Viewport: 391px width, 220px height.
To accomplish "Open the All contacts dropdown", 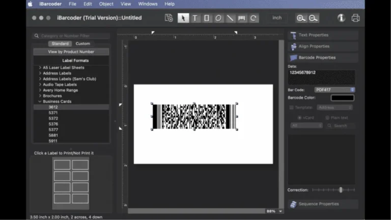I will pyautogui.click(x=306, y=126).
